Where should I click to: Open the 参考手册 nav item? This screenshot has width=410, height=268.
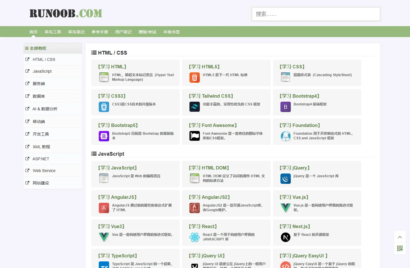[100, 32]
